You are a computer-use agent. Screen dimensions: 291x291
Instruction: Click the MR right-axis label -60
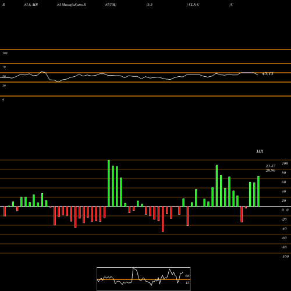(x=284, y=238)
